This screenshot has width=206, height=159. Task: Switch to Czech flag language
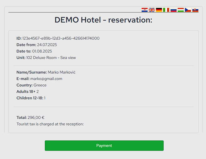pos(188,10)
